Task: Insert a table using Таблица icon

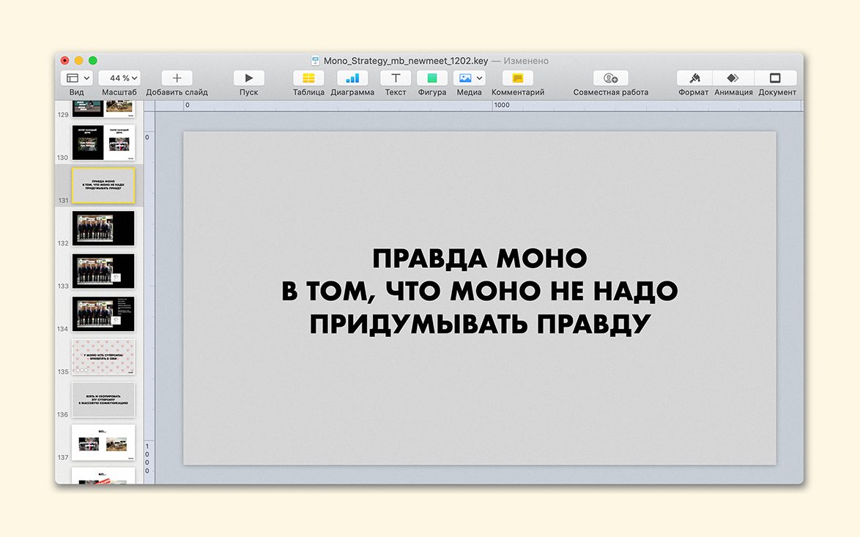Action: click(x=308, y=78)
